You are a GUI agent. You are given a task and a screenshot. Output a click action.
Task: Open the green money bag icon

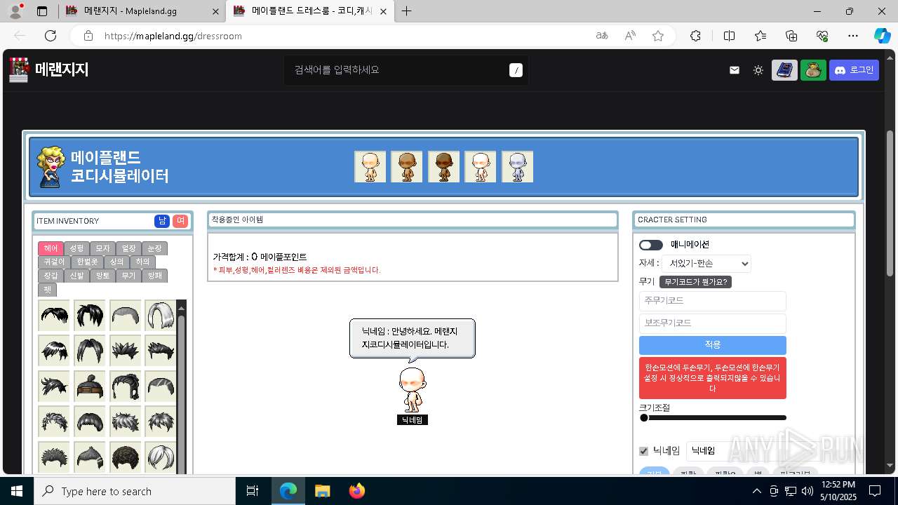(813, 70)
